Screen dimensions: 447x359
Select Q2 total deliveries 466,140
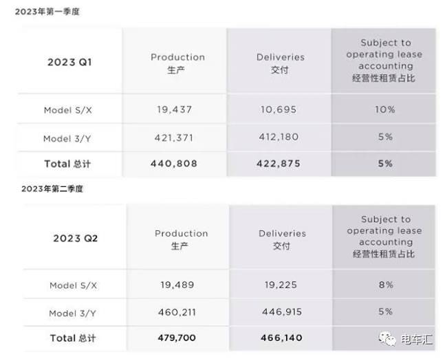pos(281,338)
